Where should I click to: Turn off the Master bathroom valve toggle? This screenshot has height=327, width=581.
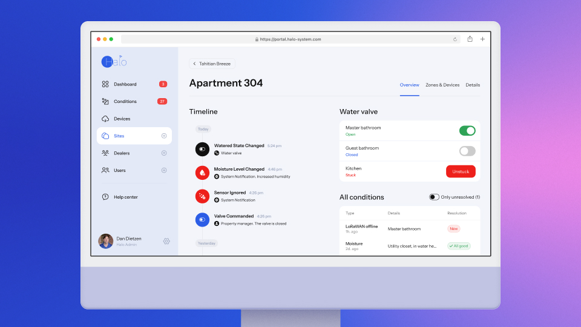coord(467,131)
